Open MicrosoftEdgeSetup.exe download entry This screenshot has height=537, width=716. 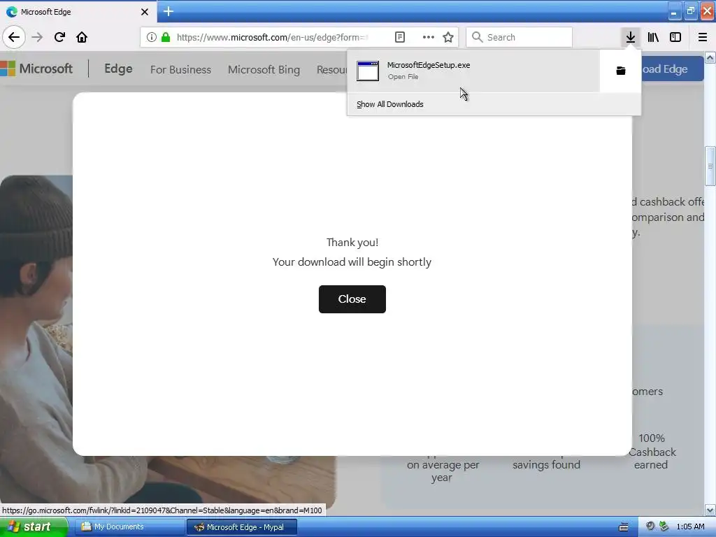pyautogui.click(x=473, y=71)
